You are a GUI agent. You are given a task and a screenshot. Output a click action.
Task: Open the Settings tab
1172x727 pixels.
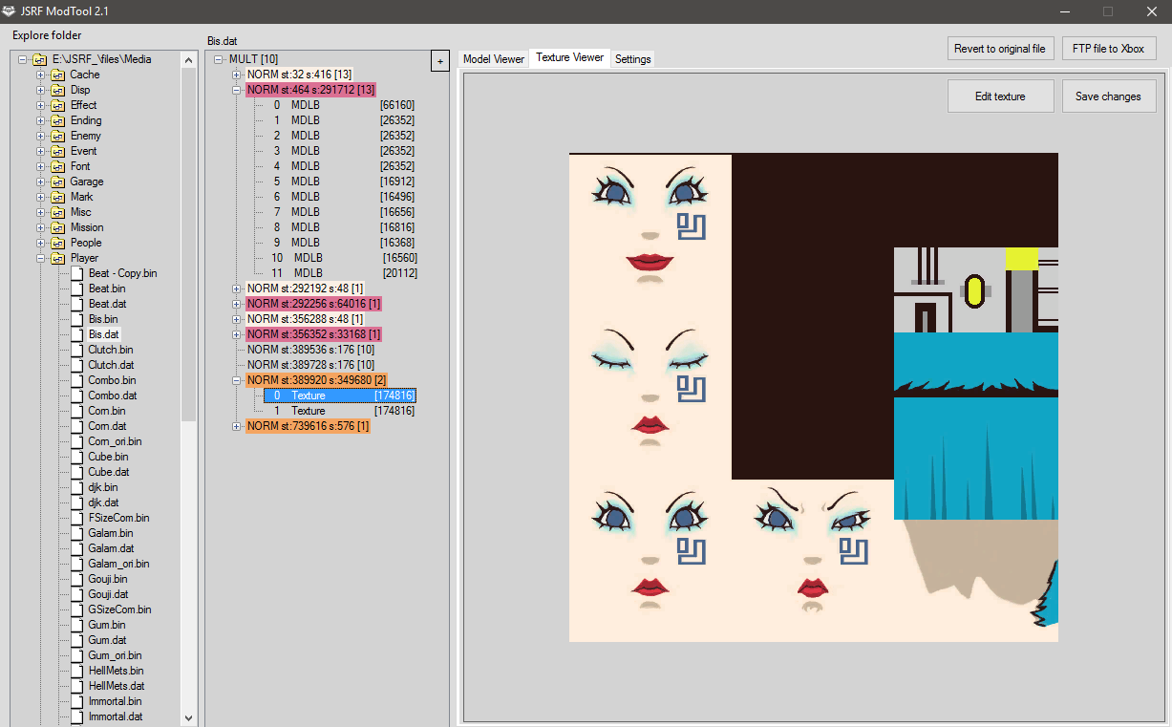(632, 58)
